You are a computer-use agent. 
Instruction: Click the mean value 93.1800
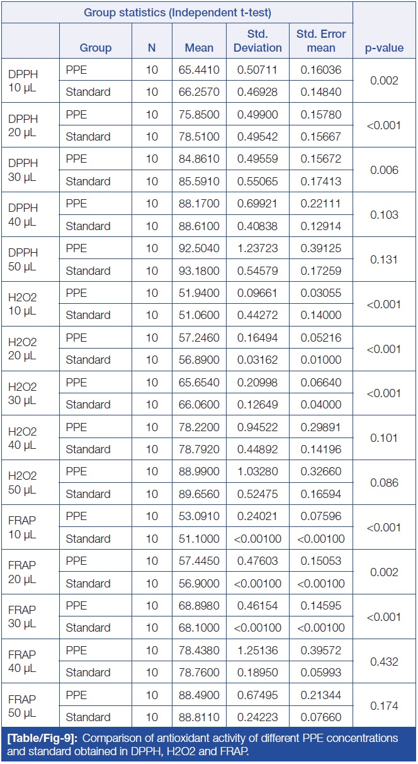click(x=199, y=271)
